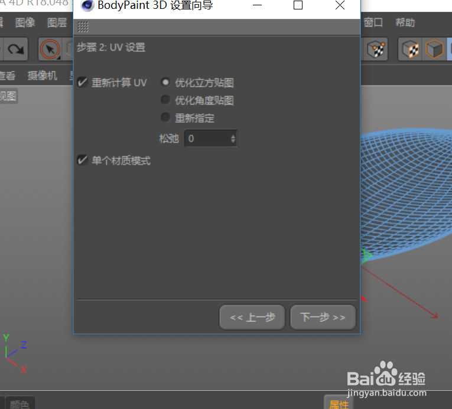Proceed with 下一步 >> button

click(323, 317)
